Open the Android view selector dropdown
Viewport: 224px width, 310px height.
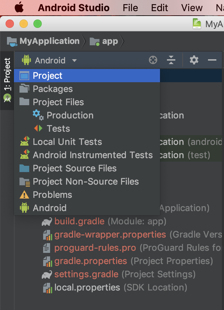(49, 60)
